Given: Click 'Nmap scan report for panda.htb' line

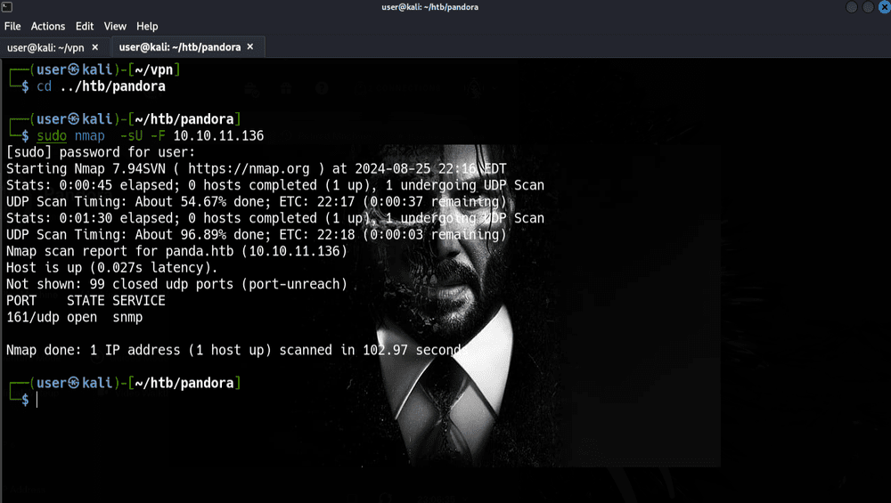Looking at the screenshot, I should [176, 251].
